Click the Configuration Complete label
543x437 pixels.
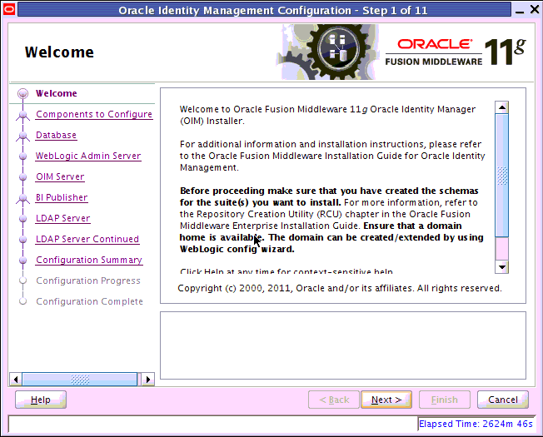click(89, 301)
